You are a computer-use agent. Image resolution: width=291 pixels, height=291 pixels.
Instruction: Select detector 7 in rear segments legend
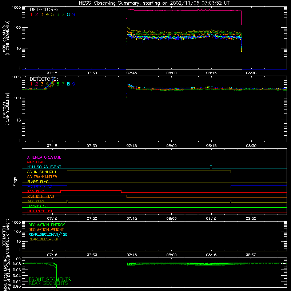(x=63, y=84)
